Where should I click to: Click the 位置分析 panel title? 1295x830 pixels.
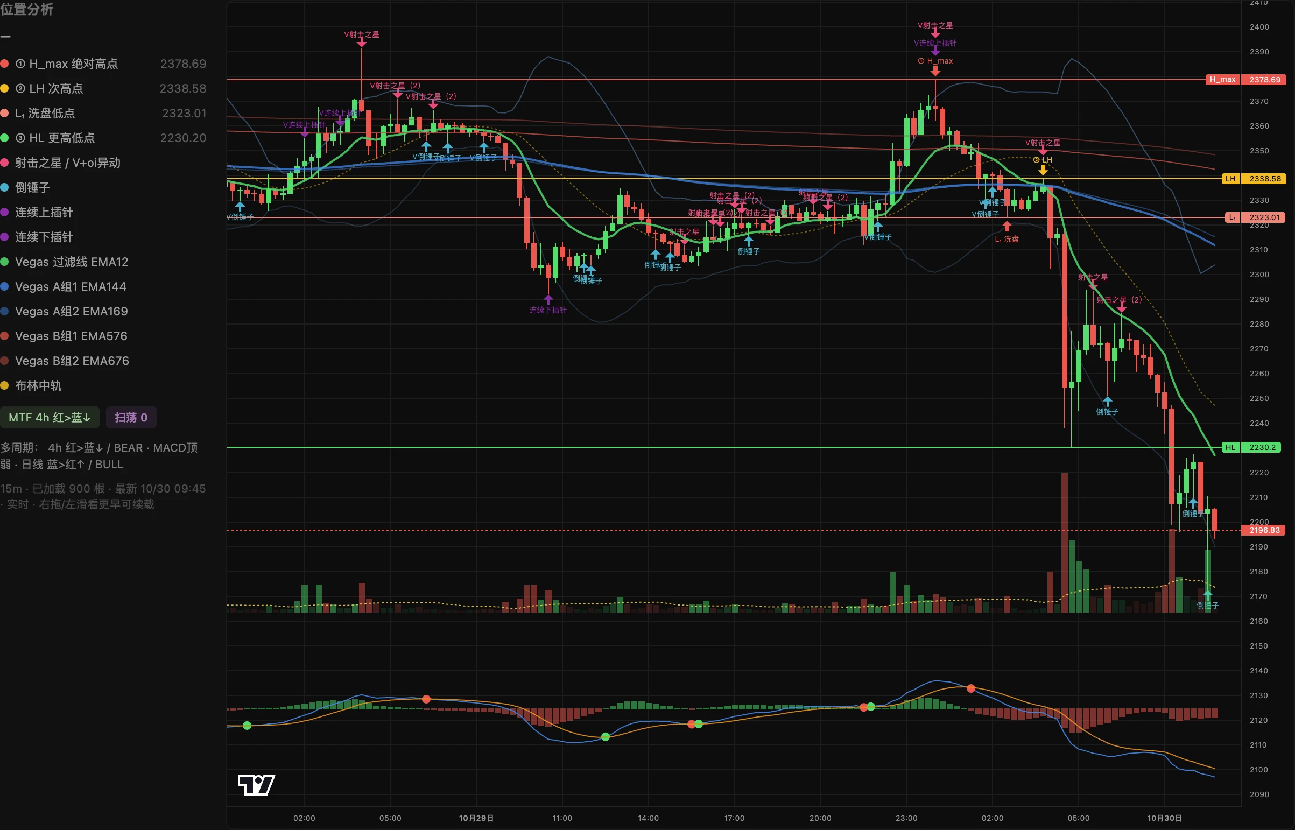(27, 9)
